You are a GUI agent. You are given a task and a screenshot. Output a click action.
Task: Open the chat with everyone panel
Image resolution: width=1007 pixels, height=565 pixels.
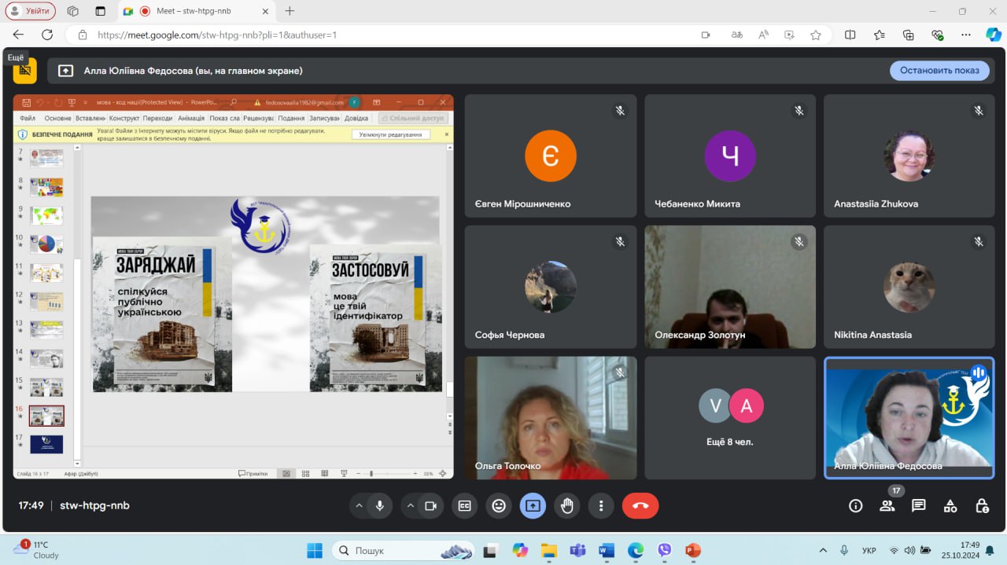[918, 505]
